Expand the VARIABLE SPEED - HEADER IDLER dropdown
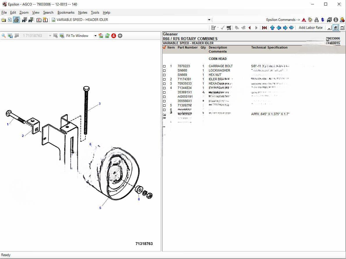The image size is (346, 259). pos(209,20)
